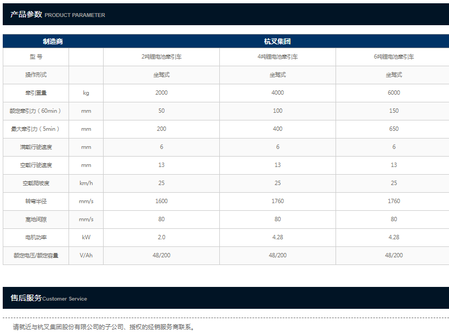Select the 200 max traction value

tap(162, 129)
